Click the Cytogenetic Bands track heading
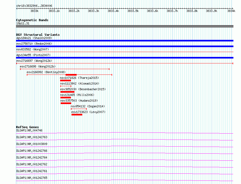Viewport: 241px width, 184px height. pos(32,20)
